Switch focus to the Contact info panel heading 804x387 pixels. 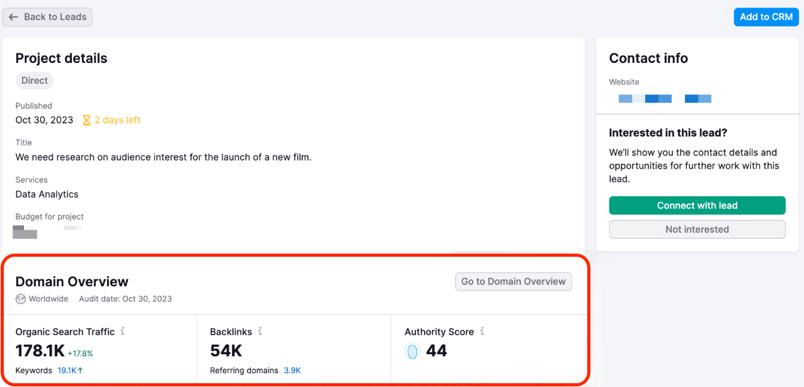(648, 58)
